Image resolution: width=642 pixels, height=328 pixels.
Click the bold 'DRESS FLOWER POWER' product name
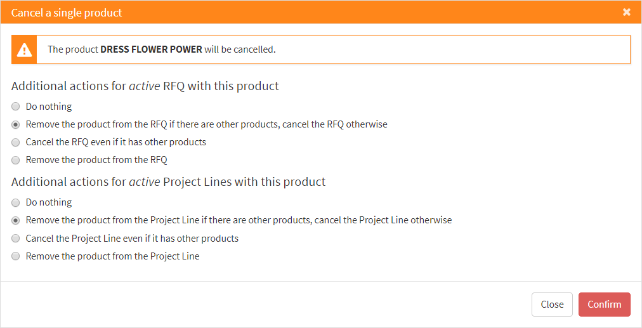pos(151,49)
